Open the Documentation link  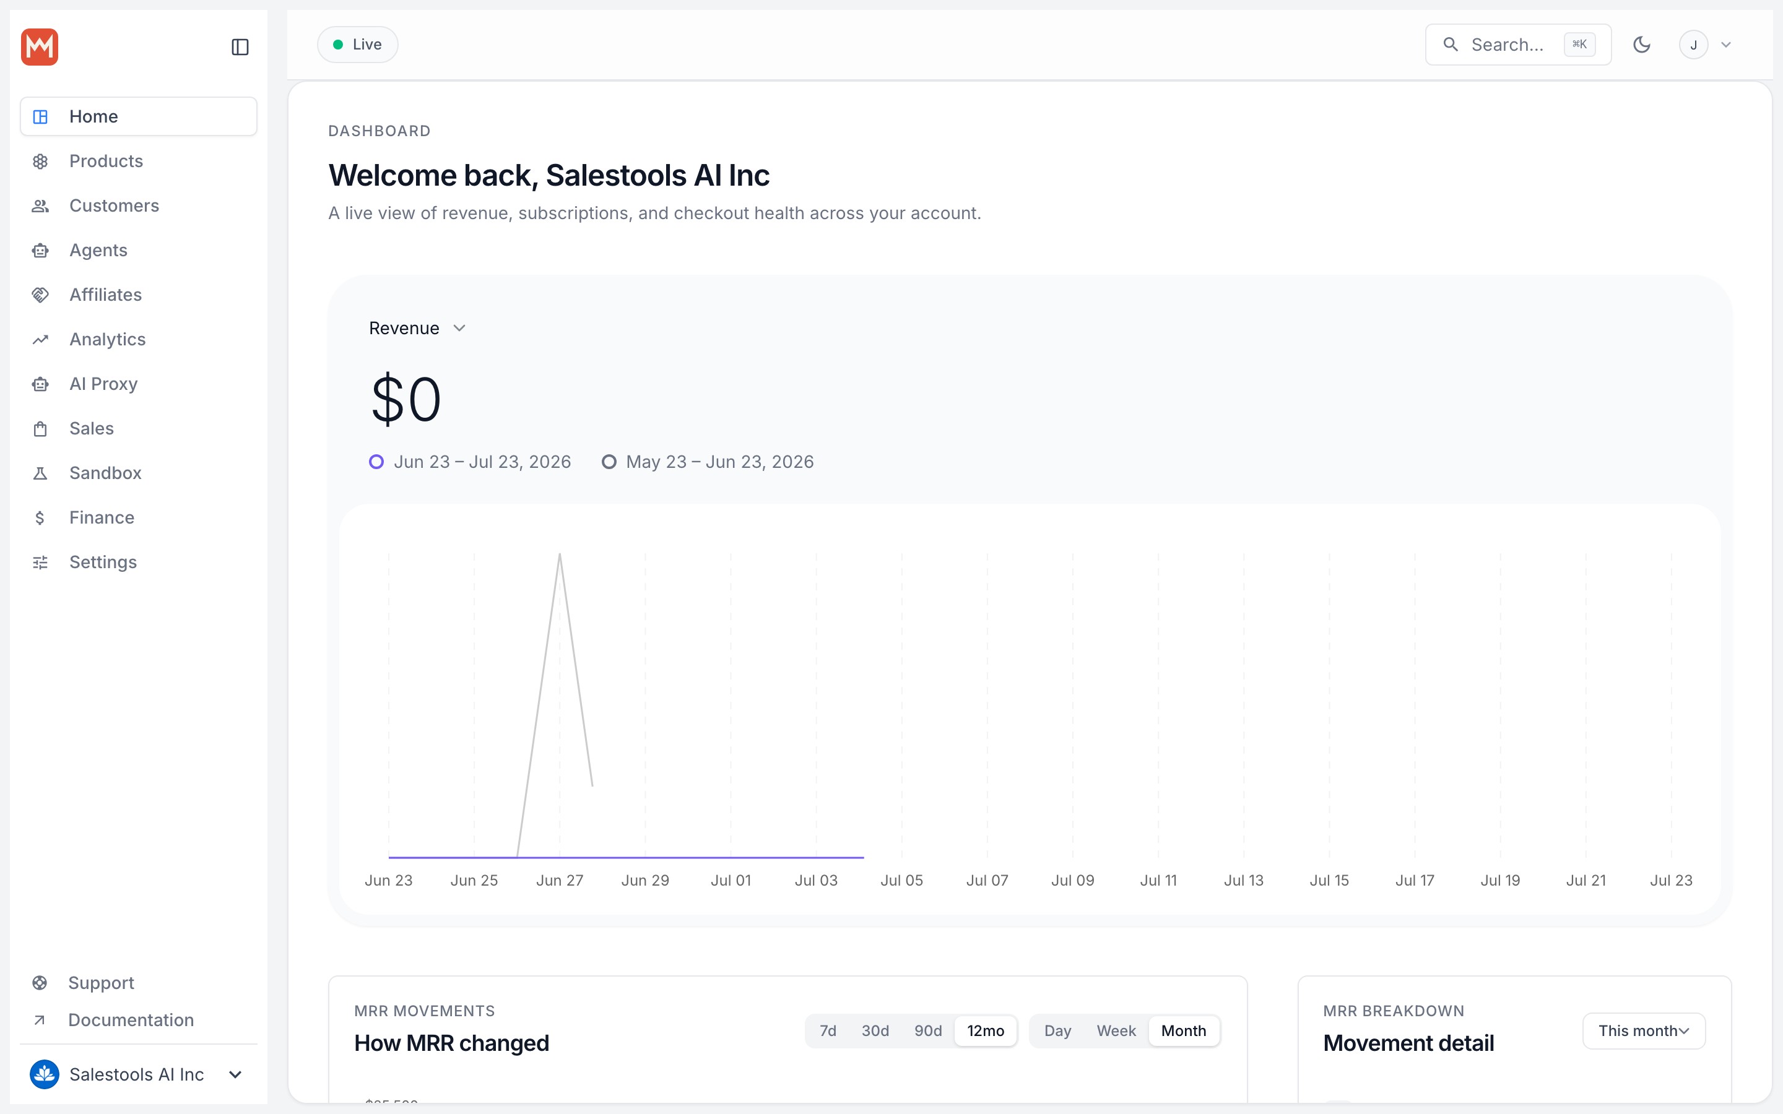131,1021
